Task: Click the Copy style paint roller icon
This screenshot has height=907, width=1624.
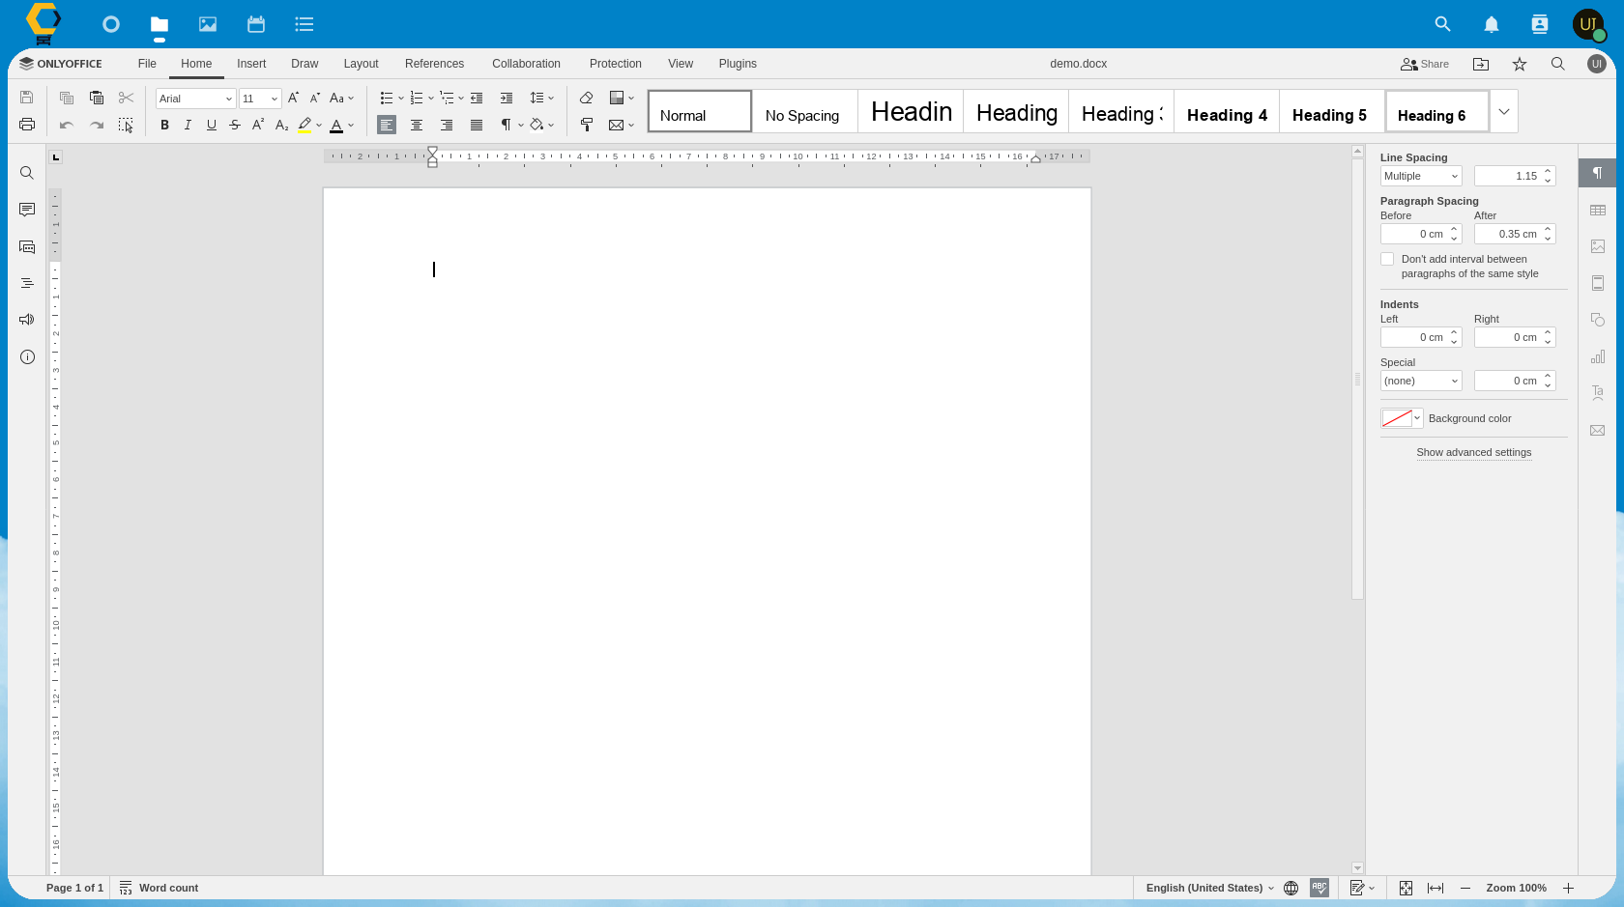Action: [587, 125]
